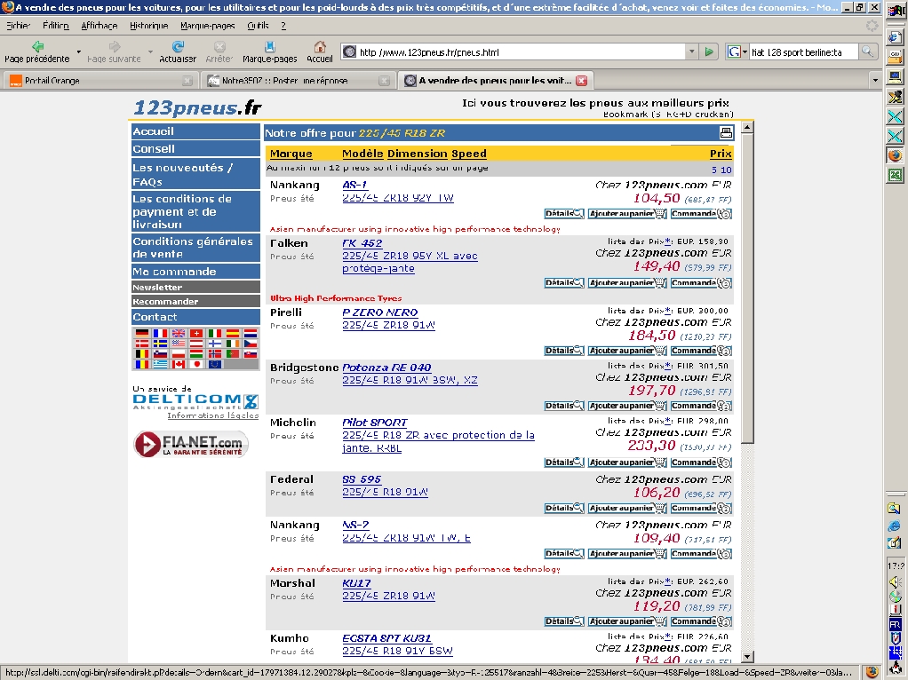Select the Polish flag
Image resolution: width=908 pixels, height=680 pixels.
(179, 354)
